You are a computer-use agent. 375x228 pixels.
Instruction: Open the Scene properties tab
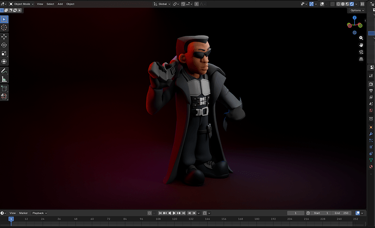371,104
